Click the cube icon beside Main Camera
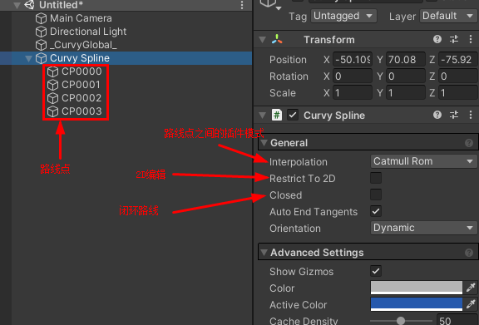 pos(41,18)
